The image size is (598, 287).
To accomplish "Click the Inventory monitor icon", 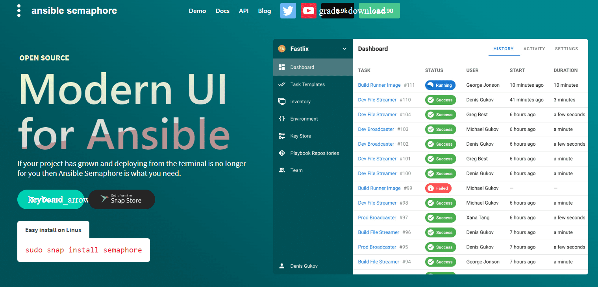I will pos(282,101).
